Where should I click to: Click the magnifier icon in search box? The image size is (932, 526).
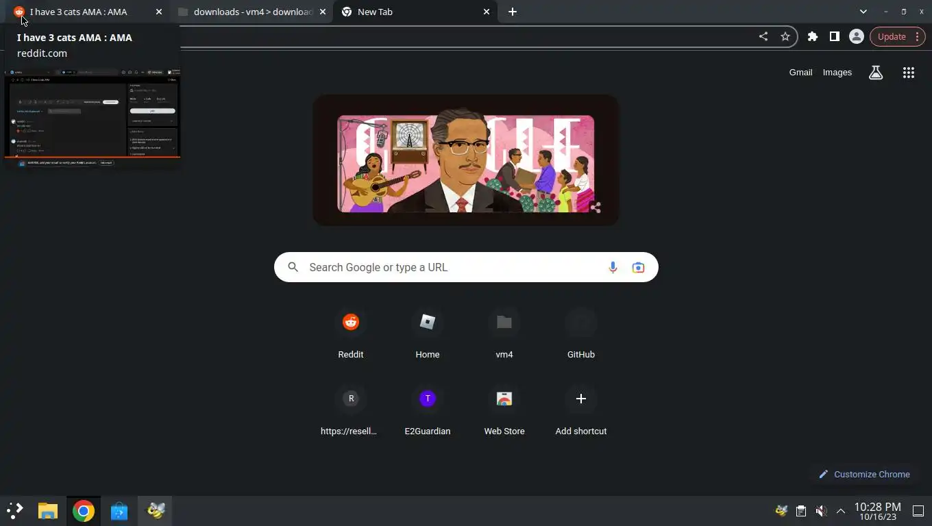293,267
